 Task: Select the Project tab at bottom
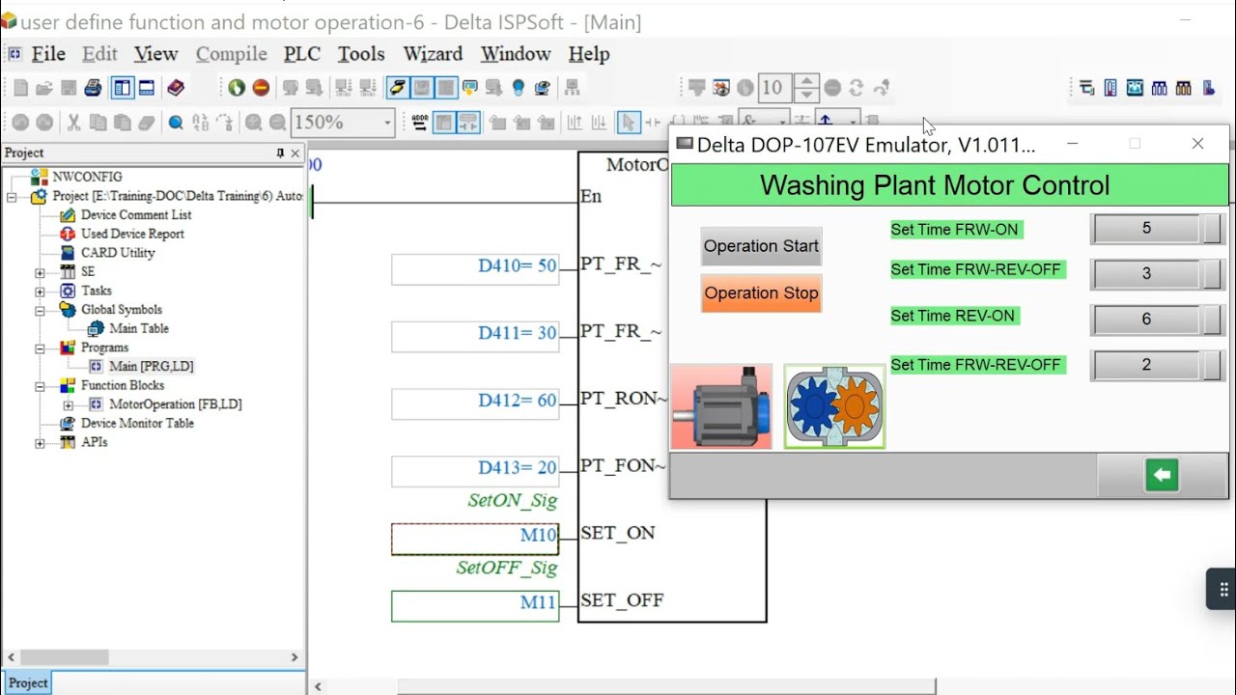(28, 682)
